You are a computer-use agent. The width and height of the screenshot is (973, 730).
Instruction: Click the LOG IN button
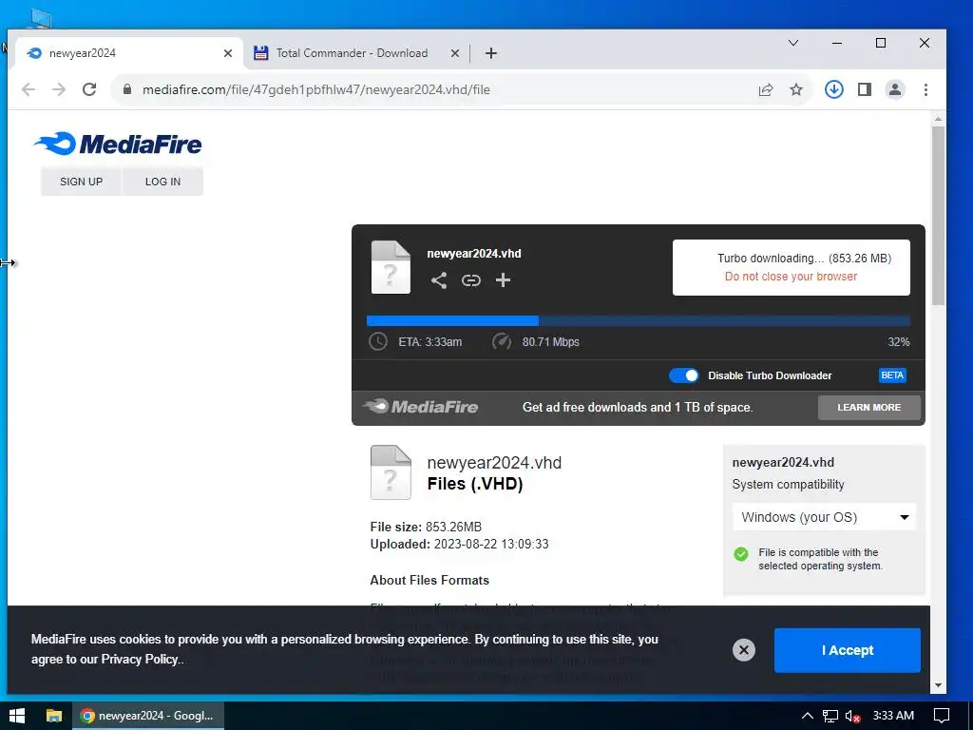162,182
